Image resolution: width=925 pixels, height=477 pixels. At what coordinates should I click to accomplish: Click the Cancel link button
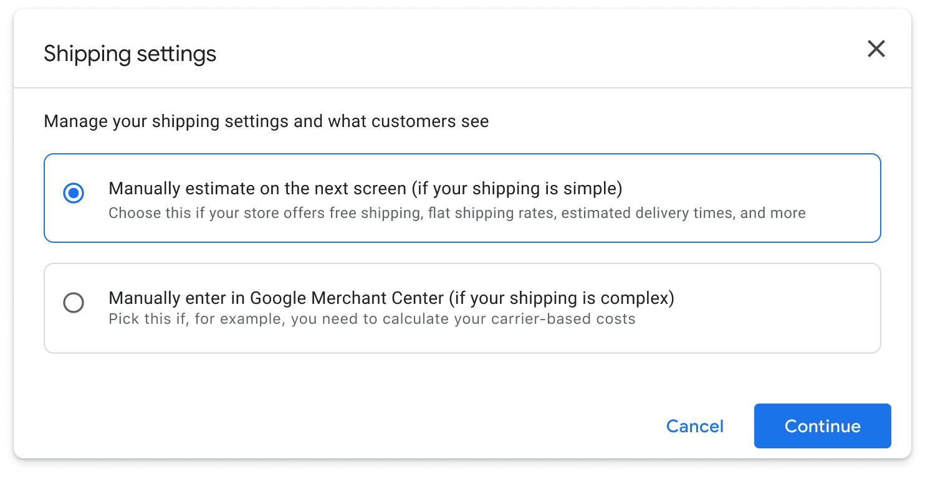tap(694, 426)
